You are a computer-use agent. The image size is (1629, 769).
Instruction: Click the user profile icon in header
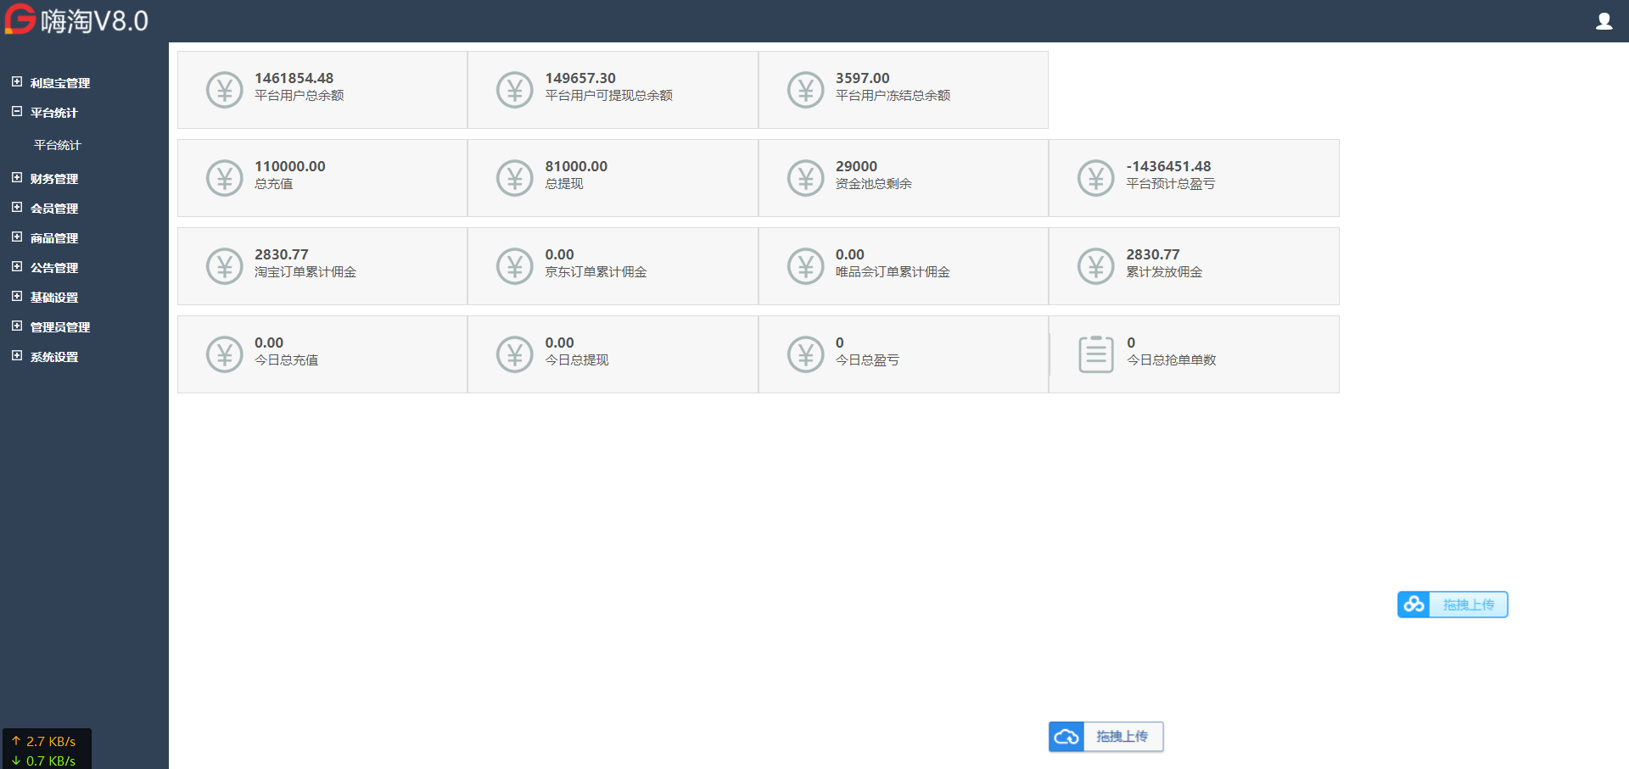(1604, 21)
